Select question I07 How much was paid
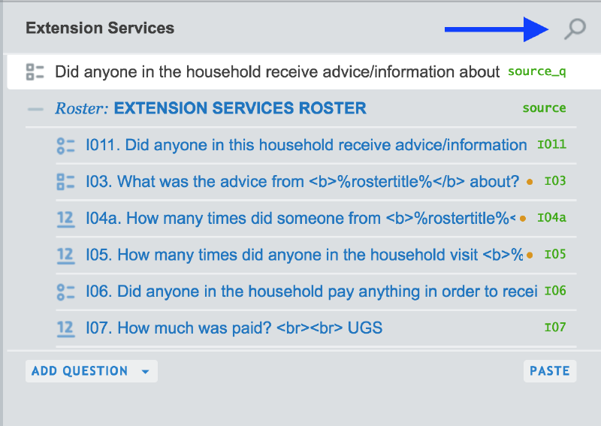Viewport: 601px width, 426px height. tap(250, 328)
